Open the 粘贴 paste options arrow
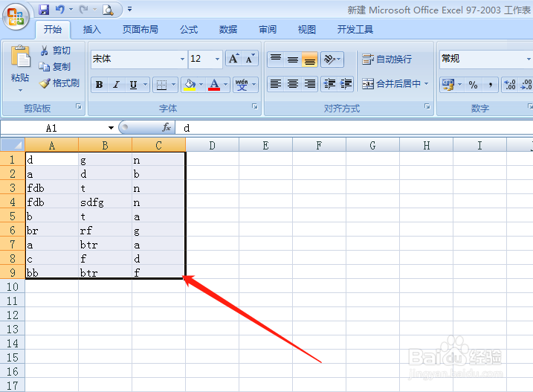Image resolution: width=533 pixels, height=392 pixels. 20,90
